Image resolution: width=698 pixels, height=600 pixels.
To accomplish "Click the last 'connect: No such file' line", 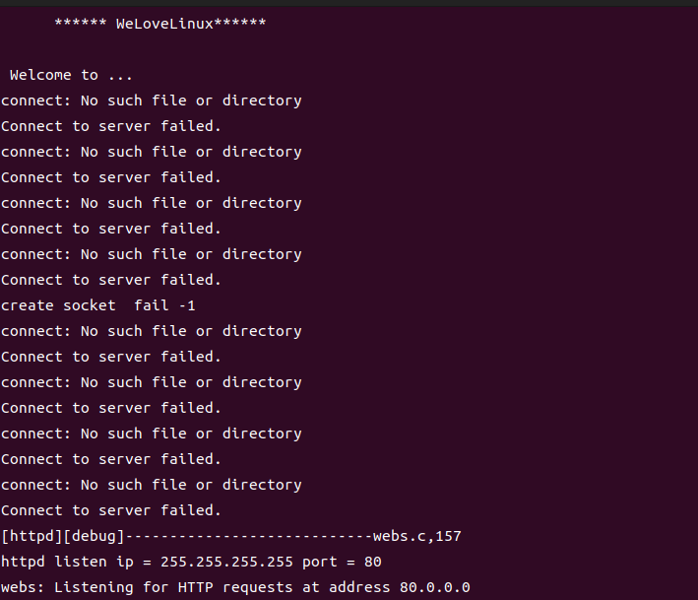I will (x=152, y=485).
